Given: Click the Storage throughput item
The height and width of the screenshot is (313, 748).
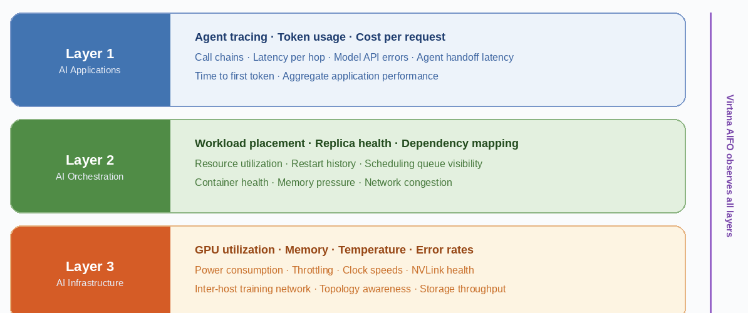Looking at the screenshot, I should pyautogui.click(x=462, y=289).
